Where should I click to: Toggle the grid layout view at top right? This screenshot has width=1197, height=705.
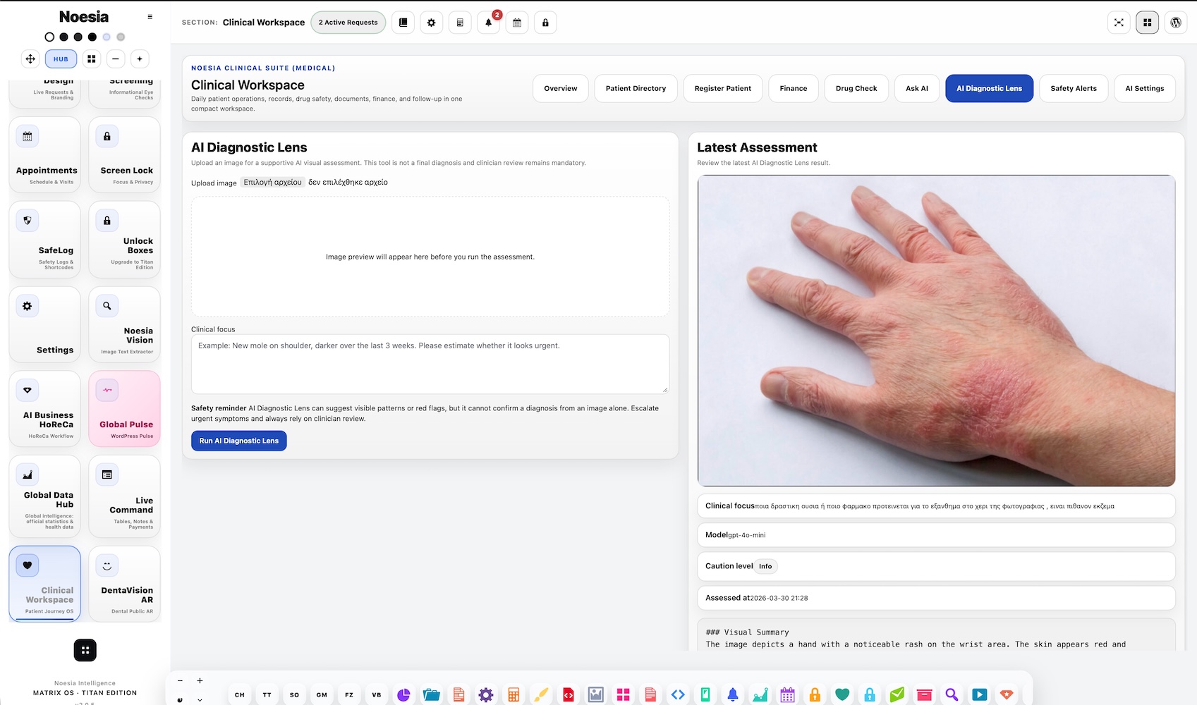1148,23
